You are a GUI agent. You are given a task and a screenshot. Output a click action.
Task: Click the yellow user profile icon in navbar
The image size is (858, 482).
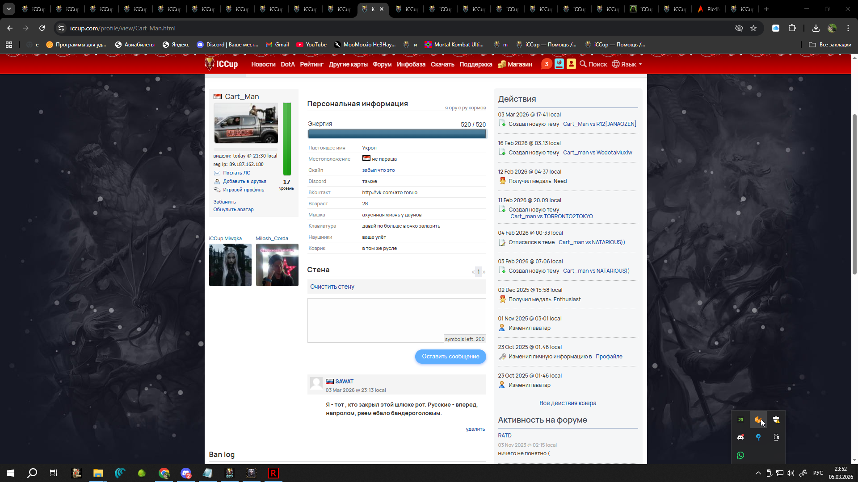coord(571,64)
